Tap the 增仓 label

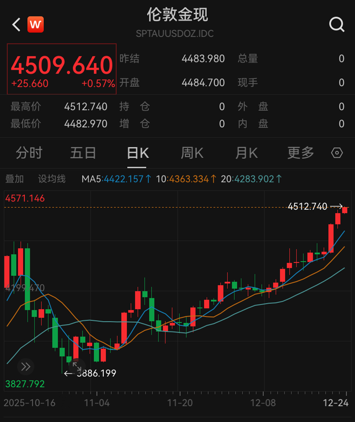pos(135,124)
